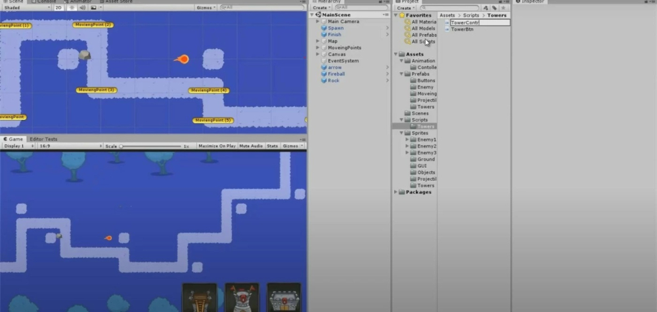Click the scene effects image icon
The width and height of the screenshot is (657, 312).
click(x=93, y=8)
